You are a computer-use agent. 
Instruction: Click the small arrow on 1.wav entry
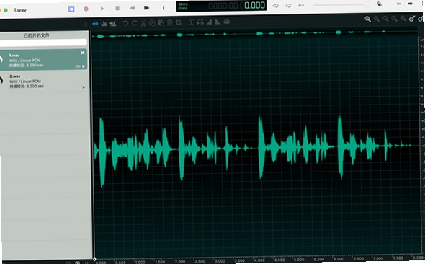click(x=84, y=66)
